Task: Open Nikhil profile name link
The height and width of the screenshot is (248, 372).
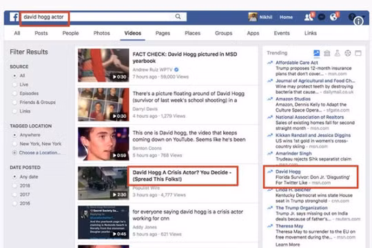Action: click(x=266, y=17)
